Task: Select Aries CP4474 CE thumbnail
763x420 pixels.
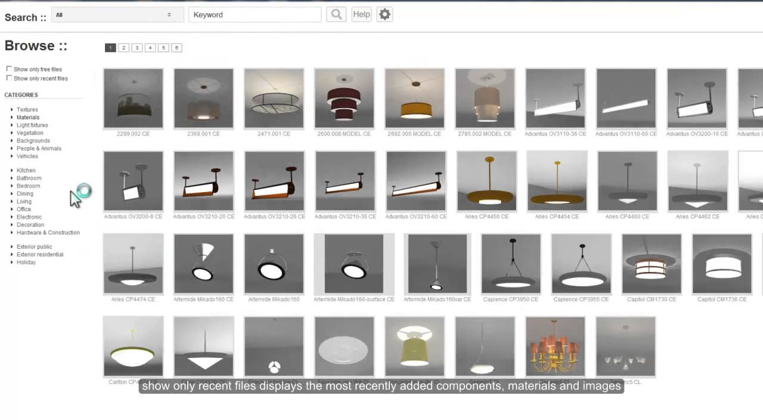Action: pos(133,264)
